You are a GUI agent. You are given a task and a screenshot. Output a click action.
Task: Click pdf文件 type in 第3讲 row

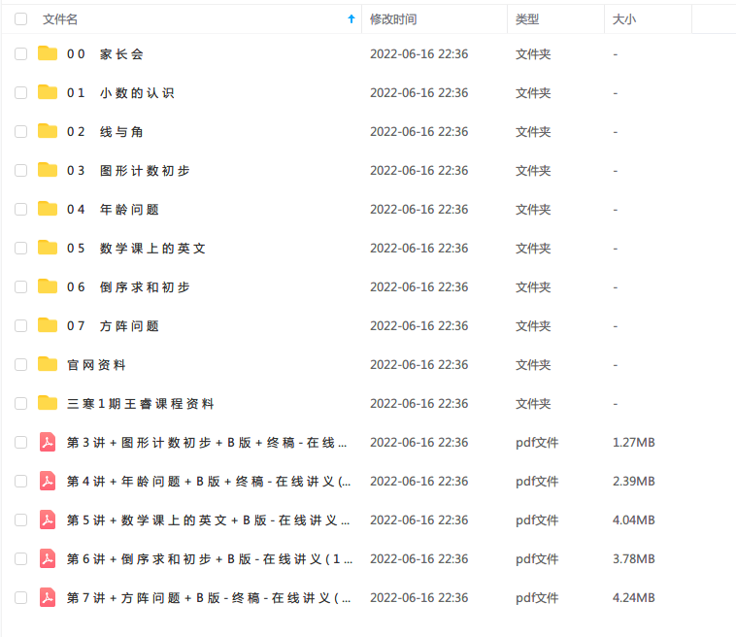[537, 443]
